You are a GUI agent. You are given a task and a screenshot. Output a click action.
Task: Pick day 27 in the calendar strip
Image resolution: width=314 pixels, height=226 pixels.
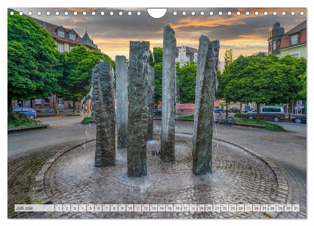(x=264, y=208)
